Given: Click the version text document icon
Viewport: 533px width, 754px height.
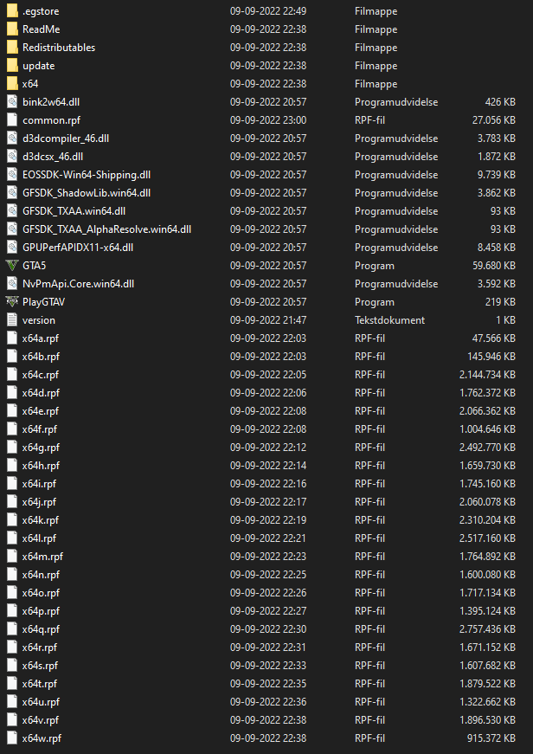Looking at the screenshot, I should tap(12, 319).
